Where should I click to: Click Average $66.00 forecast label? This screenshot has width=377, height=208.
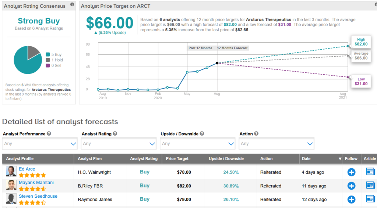(361, 55)
